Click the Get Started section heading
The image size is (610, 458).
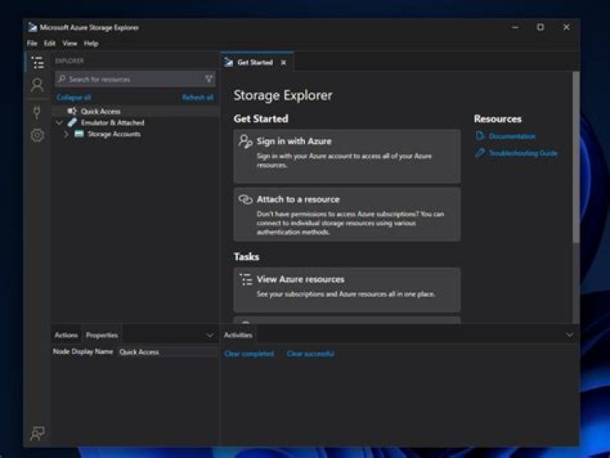[261, 119]
